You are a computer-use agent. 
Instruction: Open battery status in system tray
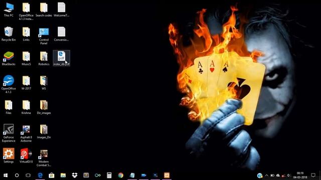[x=272, y=175]
